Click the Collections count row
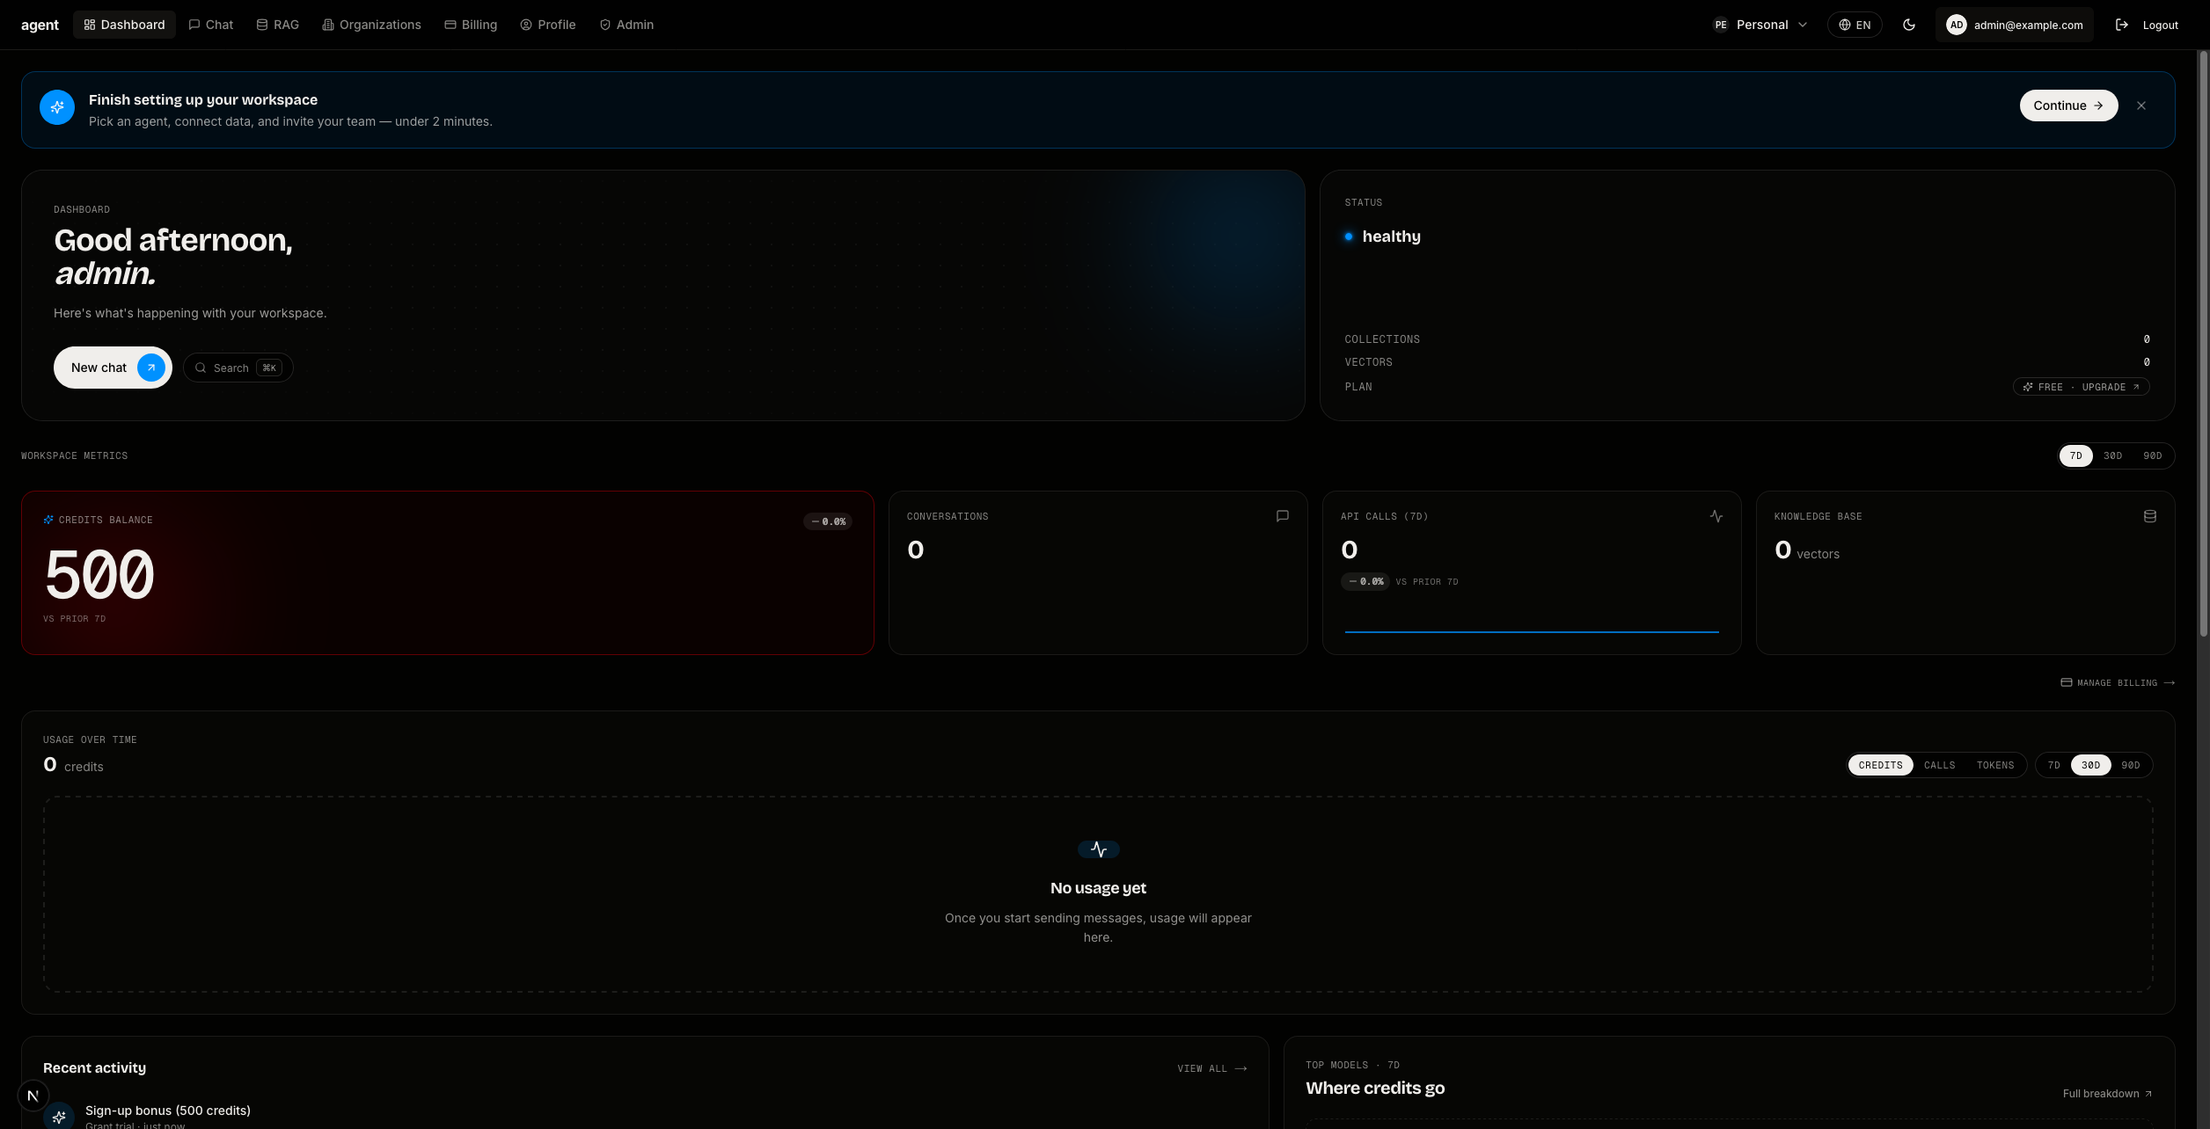The width and height of the screenshot is (2210, 1129). tap(1746, 339)
